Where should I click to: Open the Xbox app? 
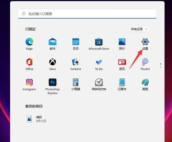tap(53, 64)
